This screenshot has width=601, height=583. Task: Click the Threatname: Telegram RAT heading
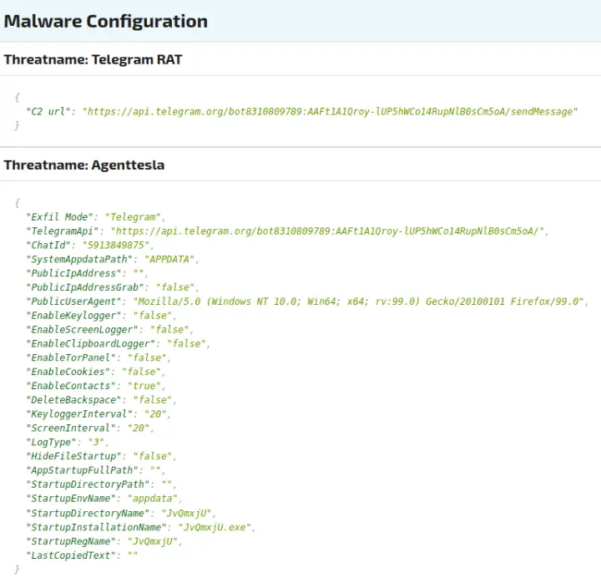tap(93, 59)
